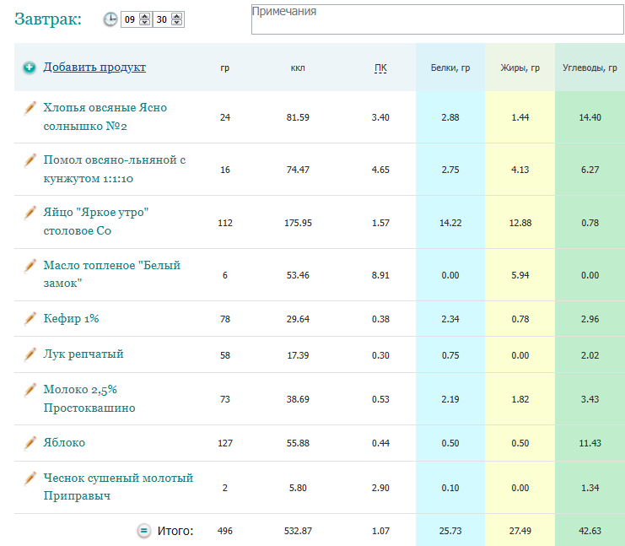This screenshot has width=625, height=546.
Task: Focus the Примечания notes text area
Action: [x=437, y=19]
